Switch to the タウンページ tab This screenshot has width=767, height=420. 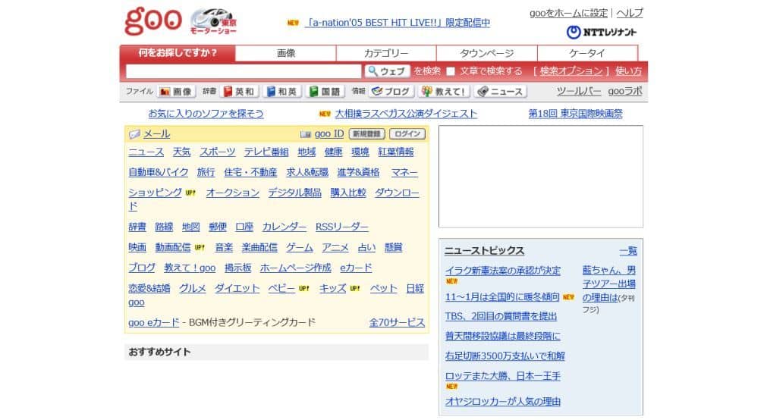[x=487, y=53]
